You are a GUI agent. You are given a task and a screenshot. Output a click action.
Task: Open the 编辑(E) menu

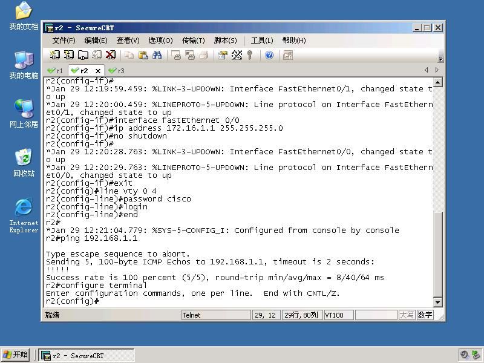point(96,41)
